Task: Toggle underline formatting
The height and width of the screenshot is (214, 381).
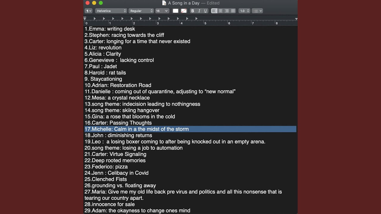Action: coord(205,11)
